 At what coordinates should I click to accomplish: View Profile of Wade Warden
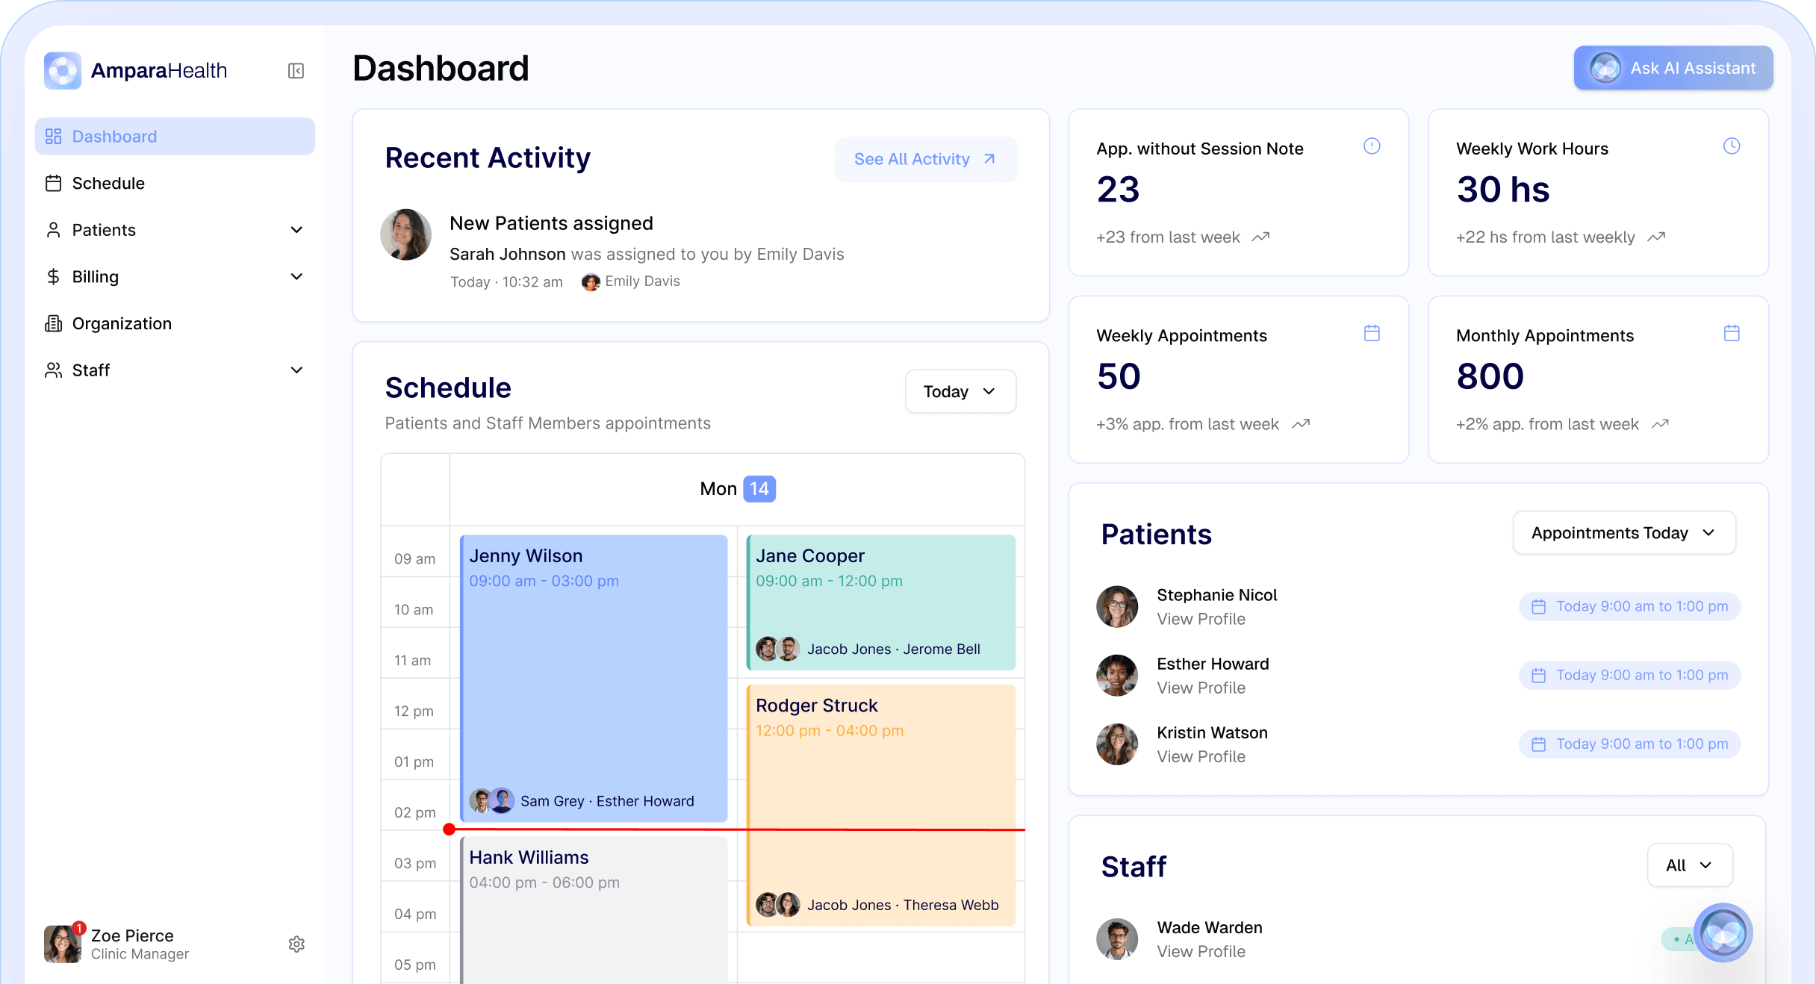pos(1201,952)
